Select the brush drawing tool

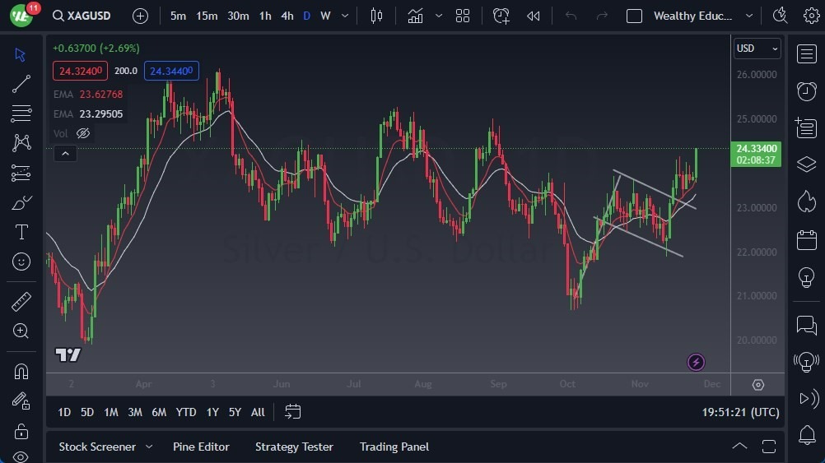click(21, 202)
